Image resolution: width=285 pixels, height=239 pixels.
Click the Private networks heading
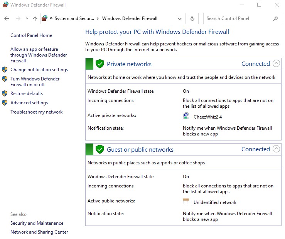pos(129,64)
